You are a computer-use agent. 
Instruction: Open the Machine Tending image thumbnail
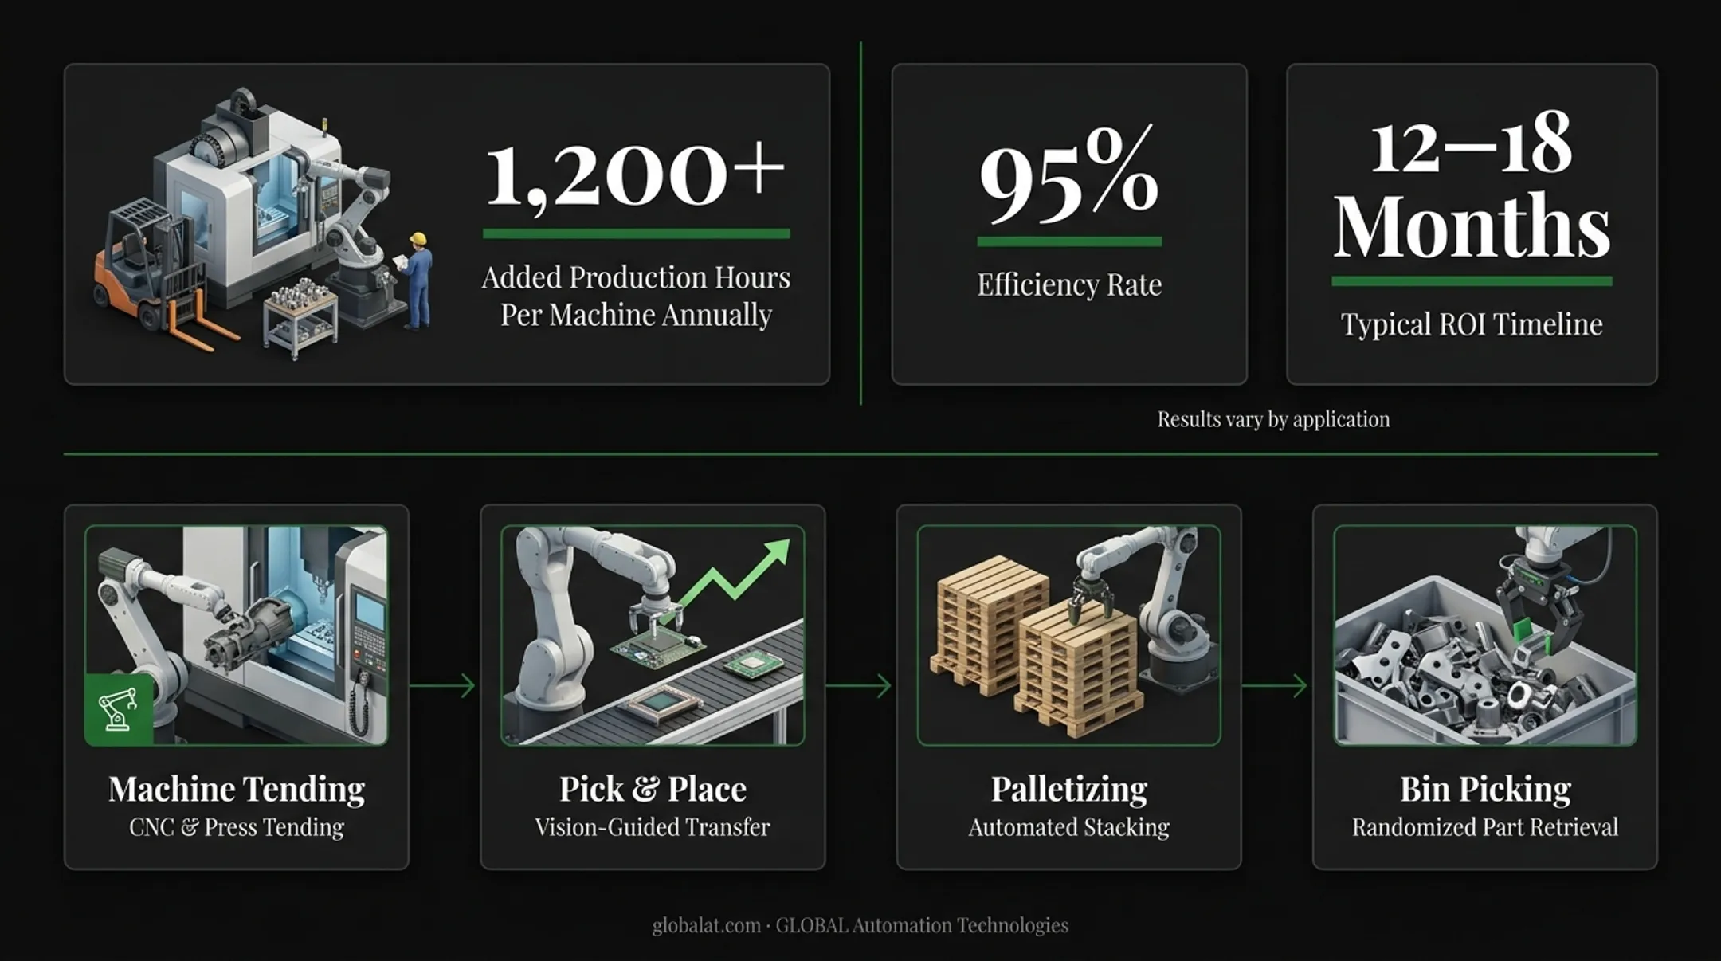coord(237,635)
